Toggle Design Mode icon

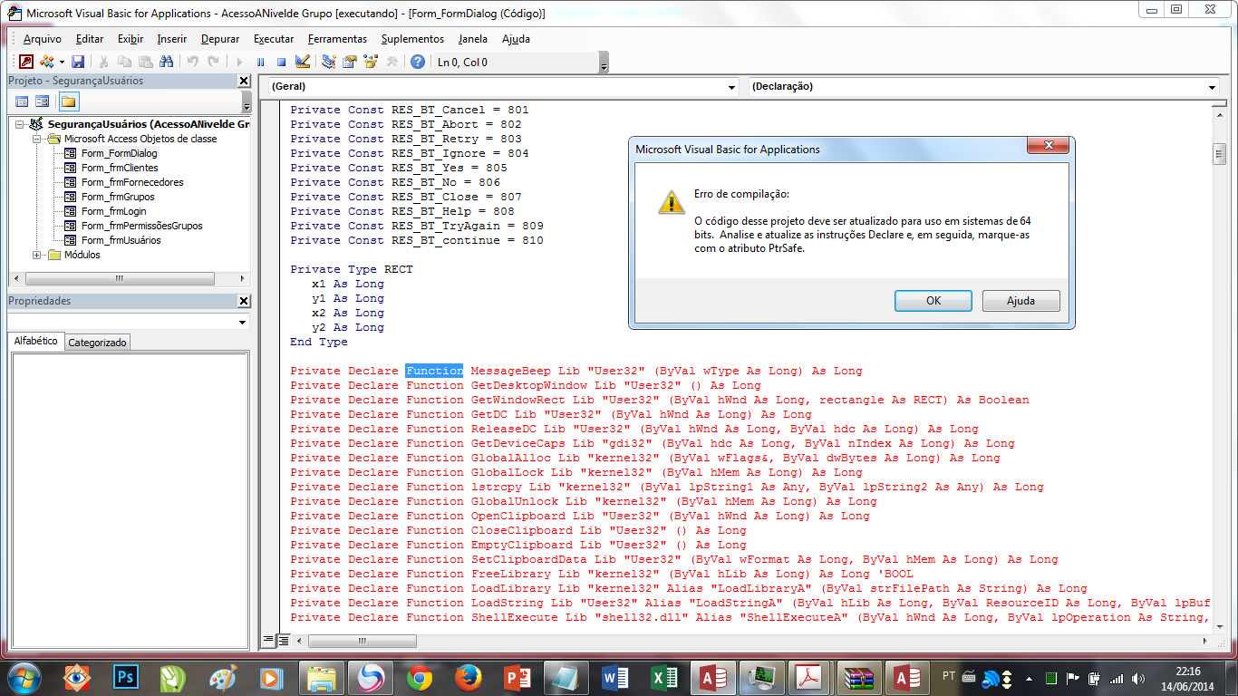tap(303, 62)
